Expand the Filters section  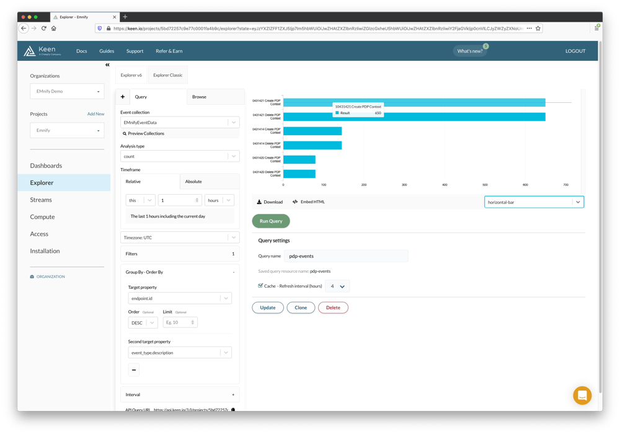180,254
